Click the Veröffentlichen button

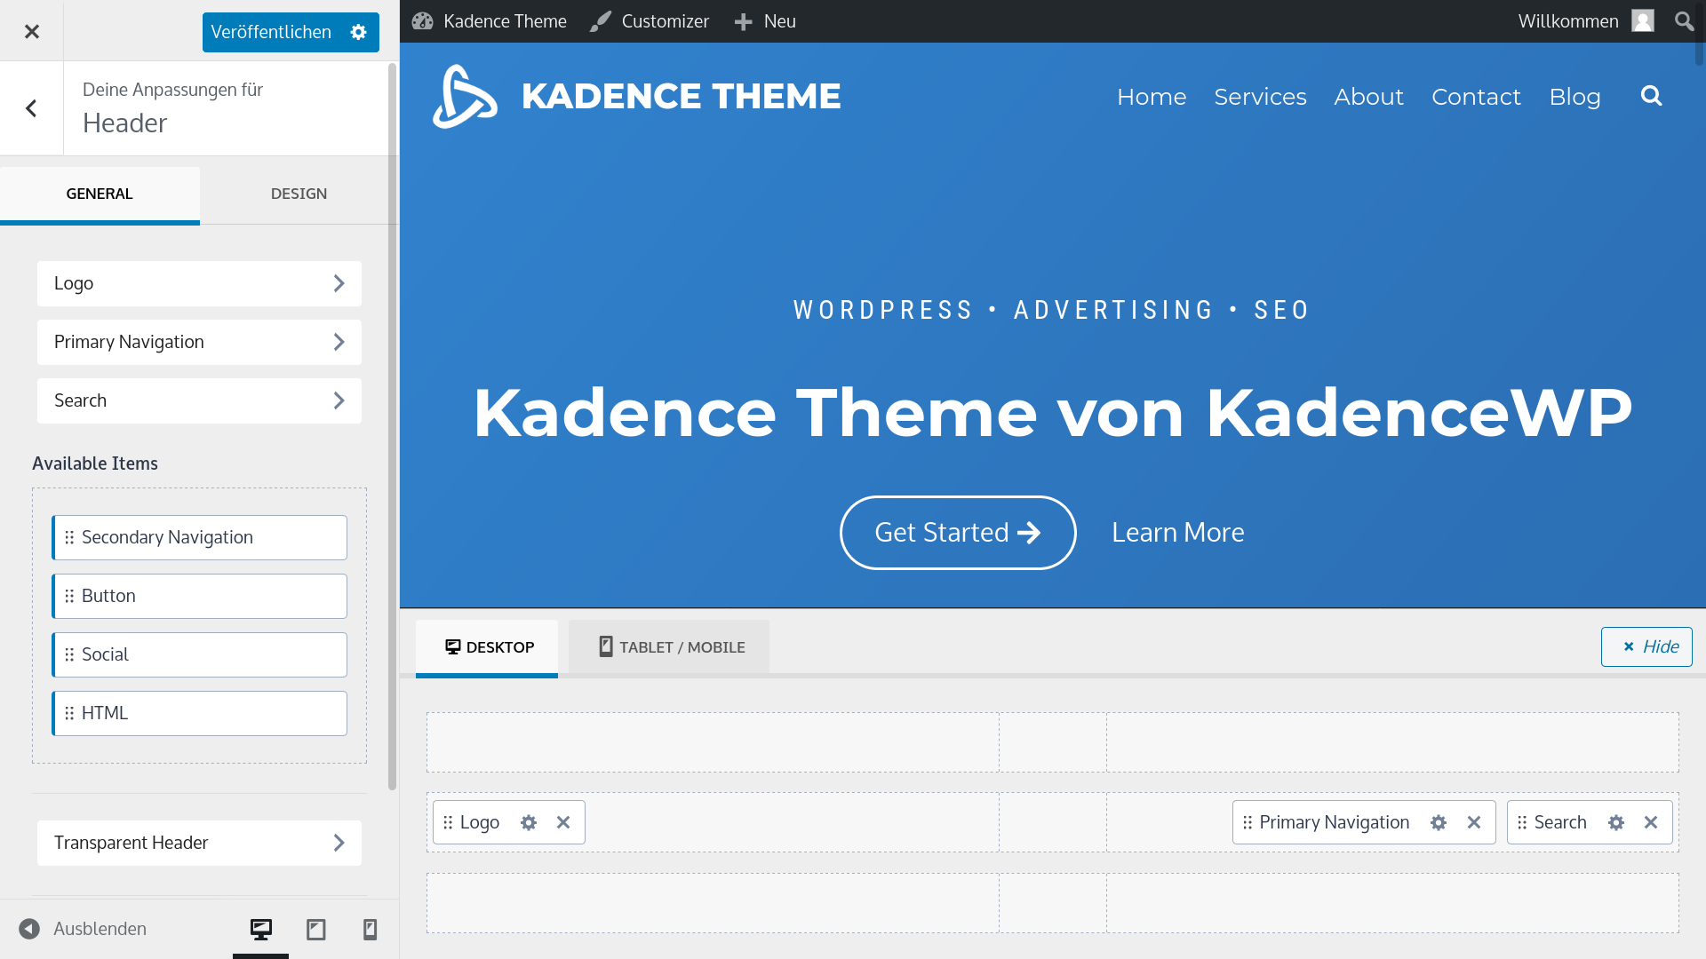(x=269, y=31)
